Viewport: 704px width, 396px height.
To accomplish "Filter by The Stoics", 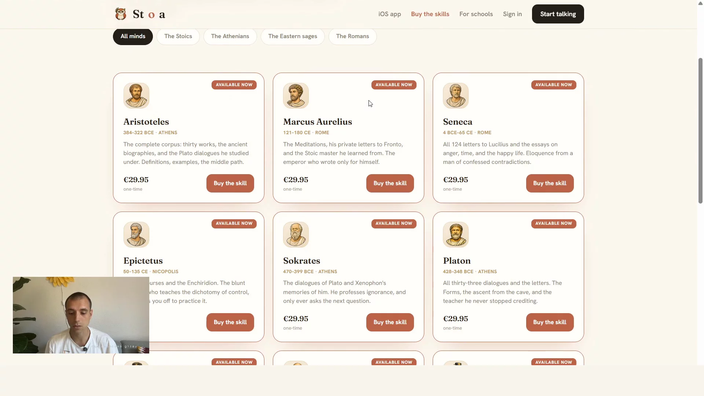I will [x=178, y=36].
